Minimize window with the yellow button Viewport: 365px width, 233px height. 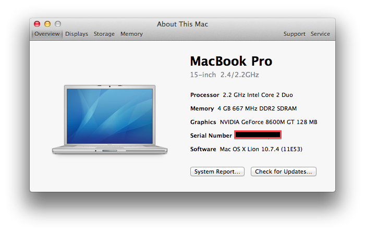(x=47, y=24)
